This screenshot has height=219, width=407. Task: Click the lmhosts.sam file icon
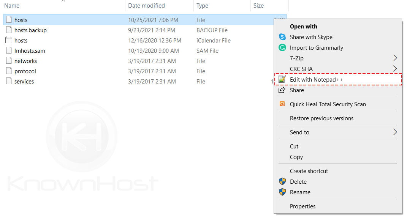pyautogui.click(x=8, y=50)
